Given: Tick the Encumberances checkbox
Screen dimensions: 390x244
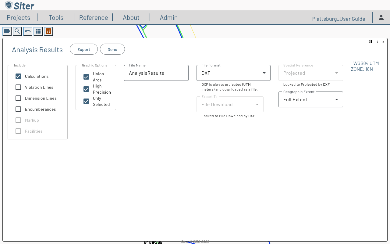Looking at the screenshot, I should 18,109.
